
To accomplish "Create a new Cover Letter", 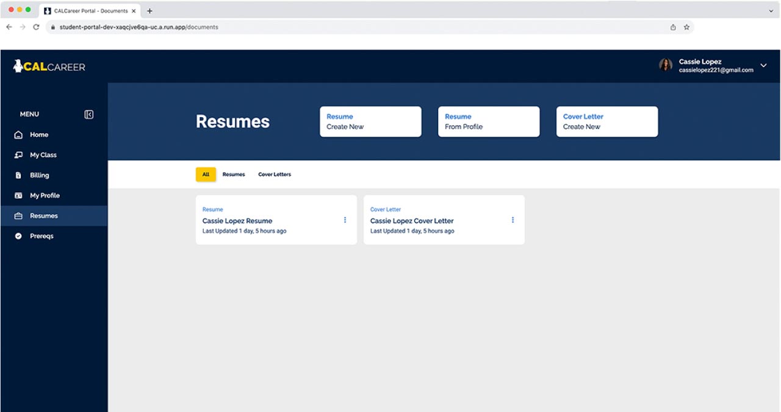I will (606, 121).
